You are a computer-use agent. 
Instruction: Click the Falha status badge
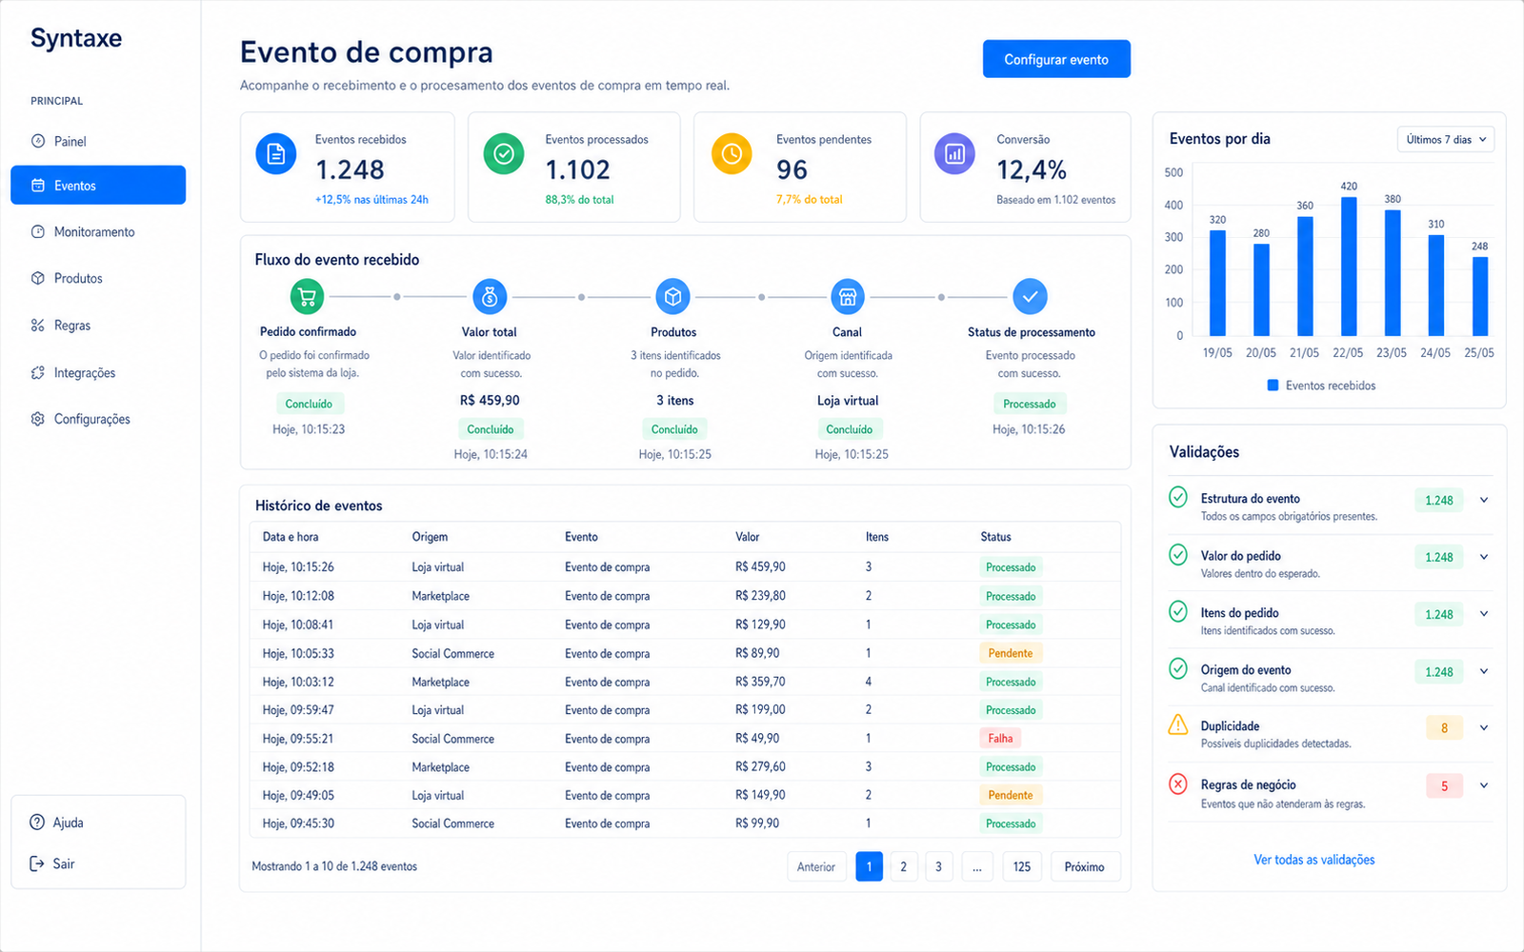click(x=1000, y=738)
